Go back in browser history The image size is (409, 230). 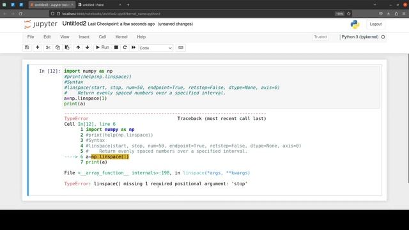coord(4,13)
